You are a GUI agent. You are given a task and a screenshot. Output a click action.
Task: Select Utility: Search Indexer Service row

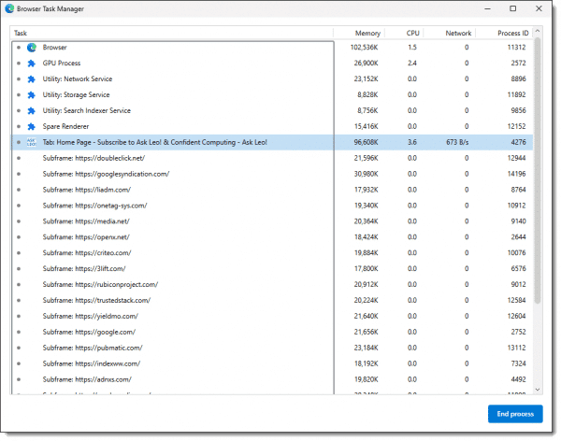(x=272, y=110)
